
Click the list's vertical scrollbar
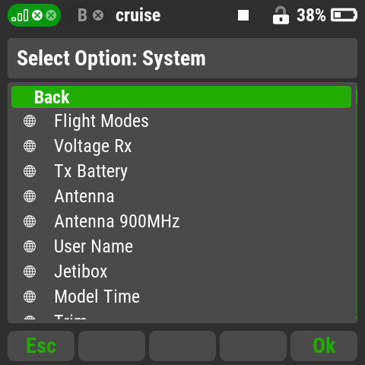(356, 203)
